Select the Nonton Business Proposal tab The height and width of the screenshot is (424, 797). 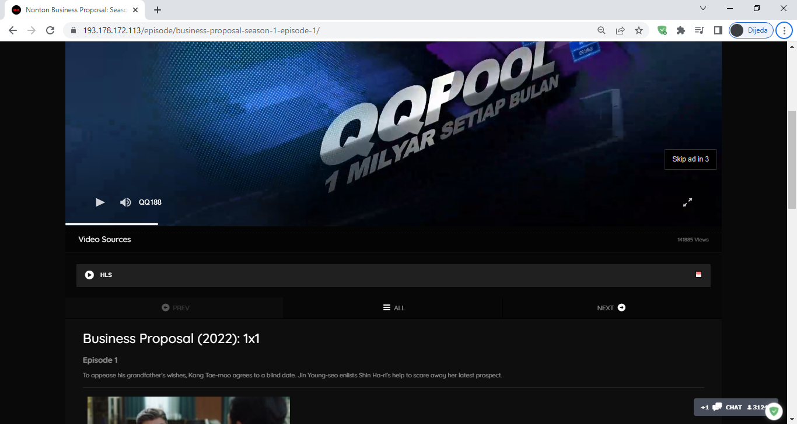pyautogui.click(x=75, y=10)
